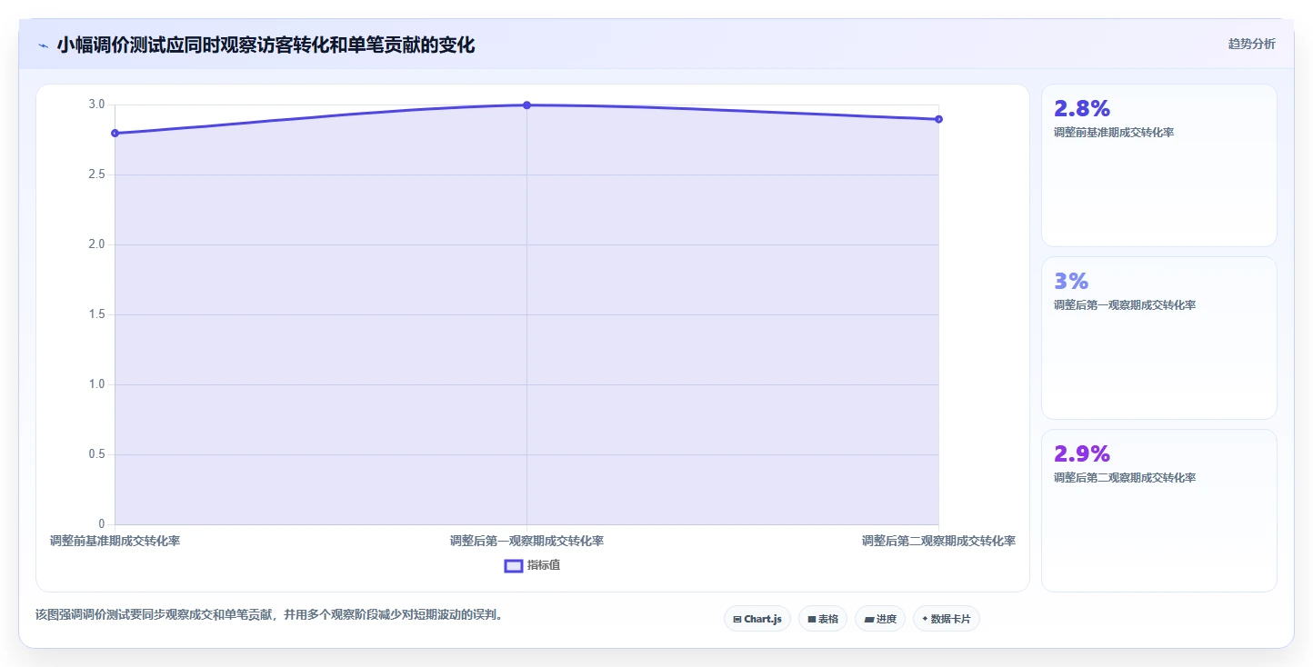Click the y-axis value 2.0

click(96, 244)
